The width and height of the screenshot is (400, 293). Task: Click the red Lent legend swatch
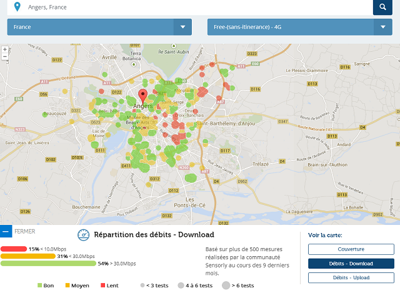pos(103,286)
